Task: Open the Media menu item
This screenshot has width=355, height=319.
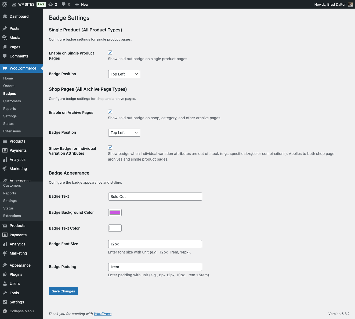Action: [15, 38]
